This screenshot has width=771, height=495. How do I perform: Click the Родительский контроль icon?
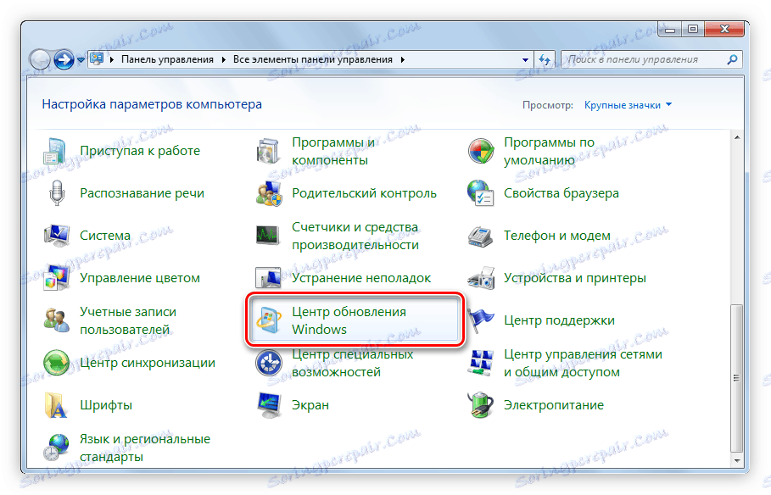coord(269,193)
